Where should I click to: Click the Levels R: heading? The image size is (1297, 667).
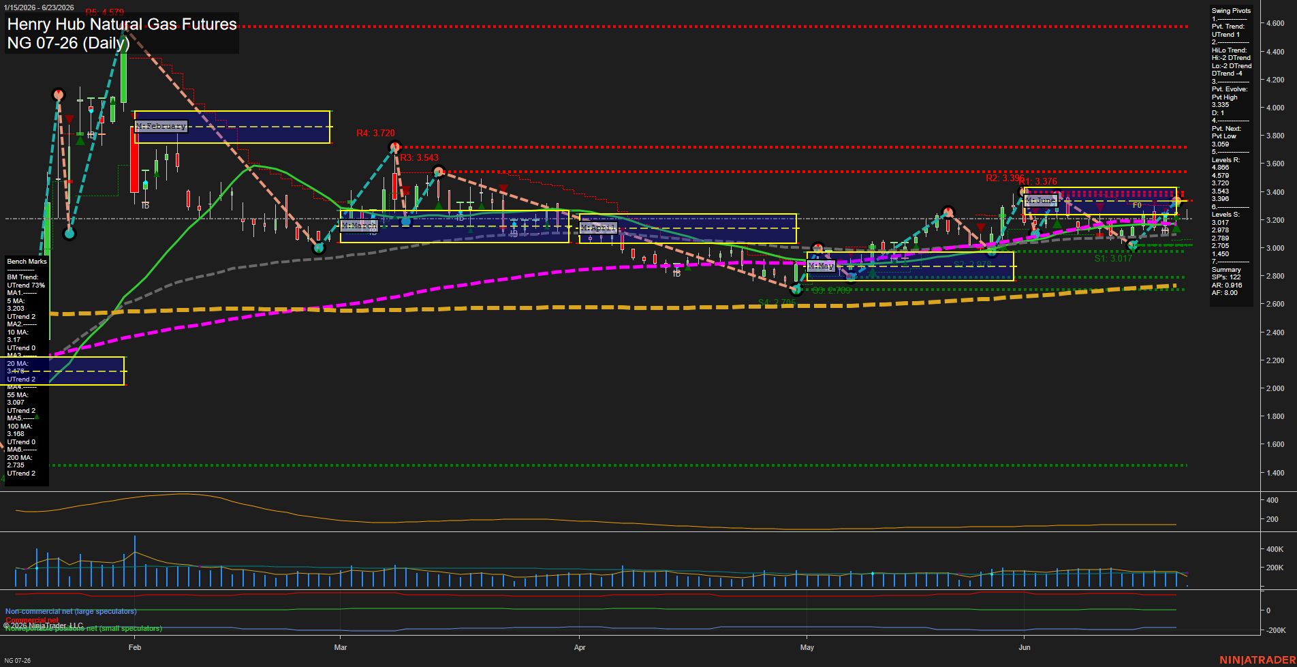point(1226,160)
